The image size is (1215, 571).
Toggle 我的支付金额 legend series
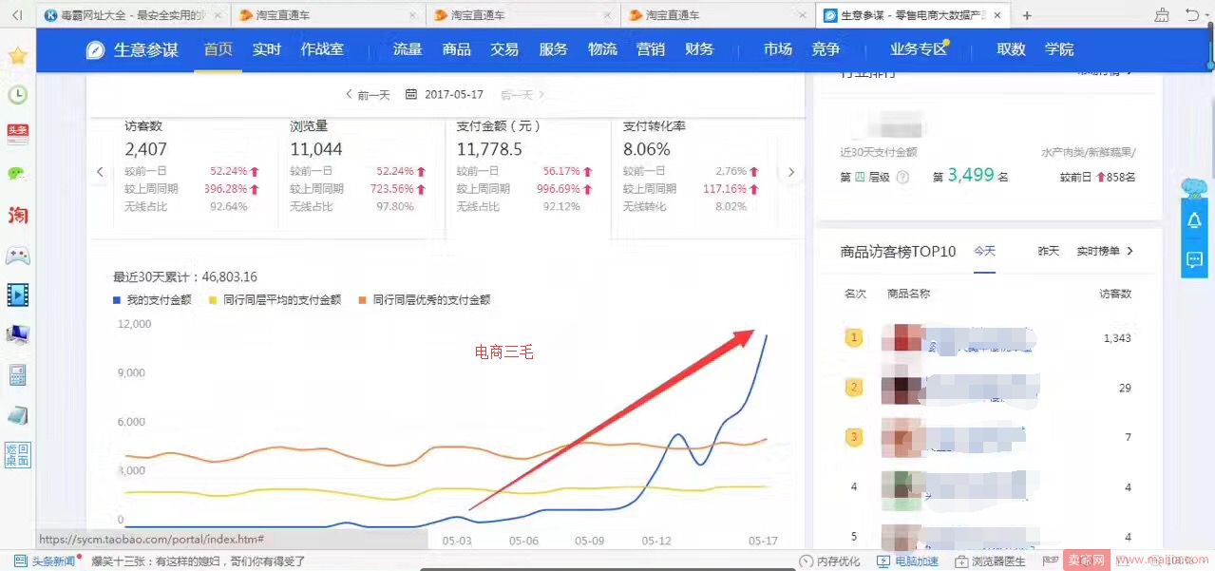(x=152, y=299)
